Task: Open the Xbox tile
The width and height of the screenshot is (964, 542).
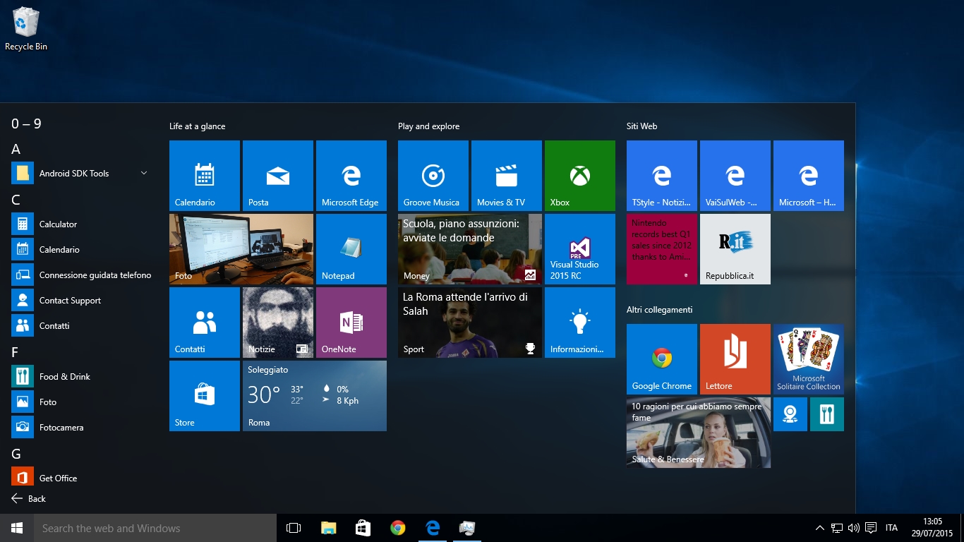Action: pos(579,175)
